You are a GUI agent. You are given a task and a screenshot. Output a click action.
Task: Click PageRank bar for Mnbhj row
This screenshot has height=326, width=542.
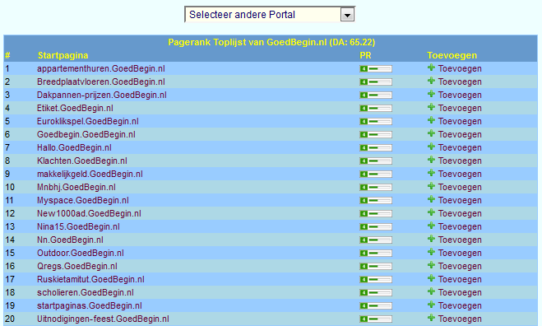376,187
